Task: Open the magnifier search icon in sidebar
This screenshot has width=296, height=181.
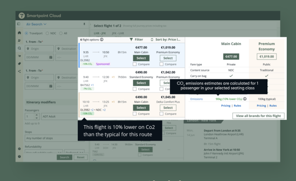Action: click(x=19, y=48)
